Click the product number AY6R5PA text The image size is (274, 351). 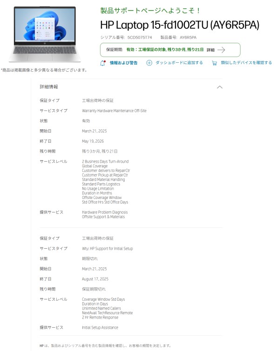coord(188,37)
